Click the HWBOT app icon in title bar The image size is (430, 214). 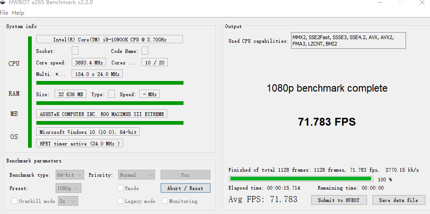pyautogui.click(x=2, y=2)
